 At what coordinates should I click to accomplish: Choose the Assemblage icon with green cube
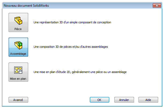point(18,45)
